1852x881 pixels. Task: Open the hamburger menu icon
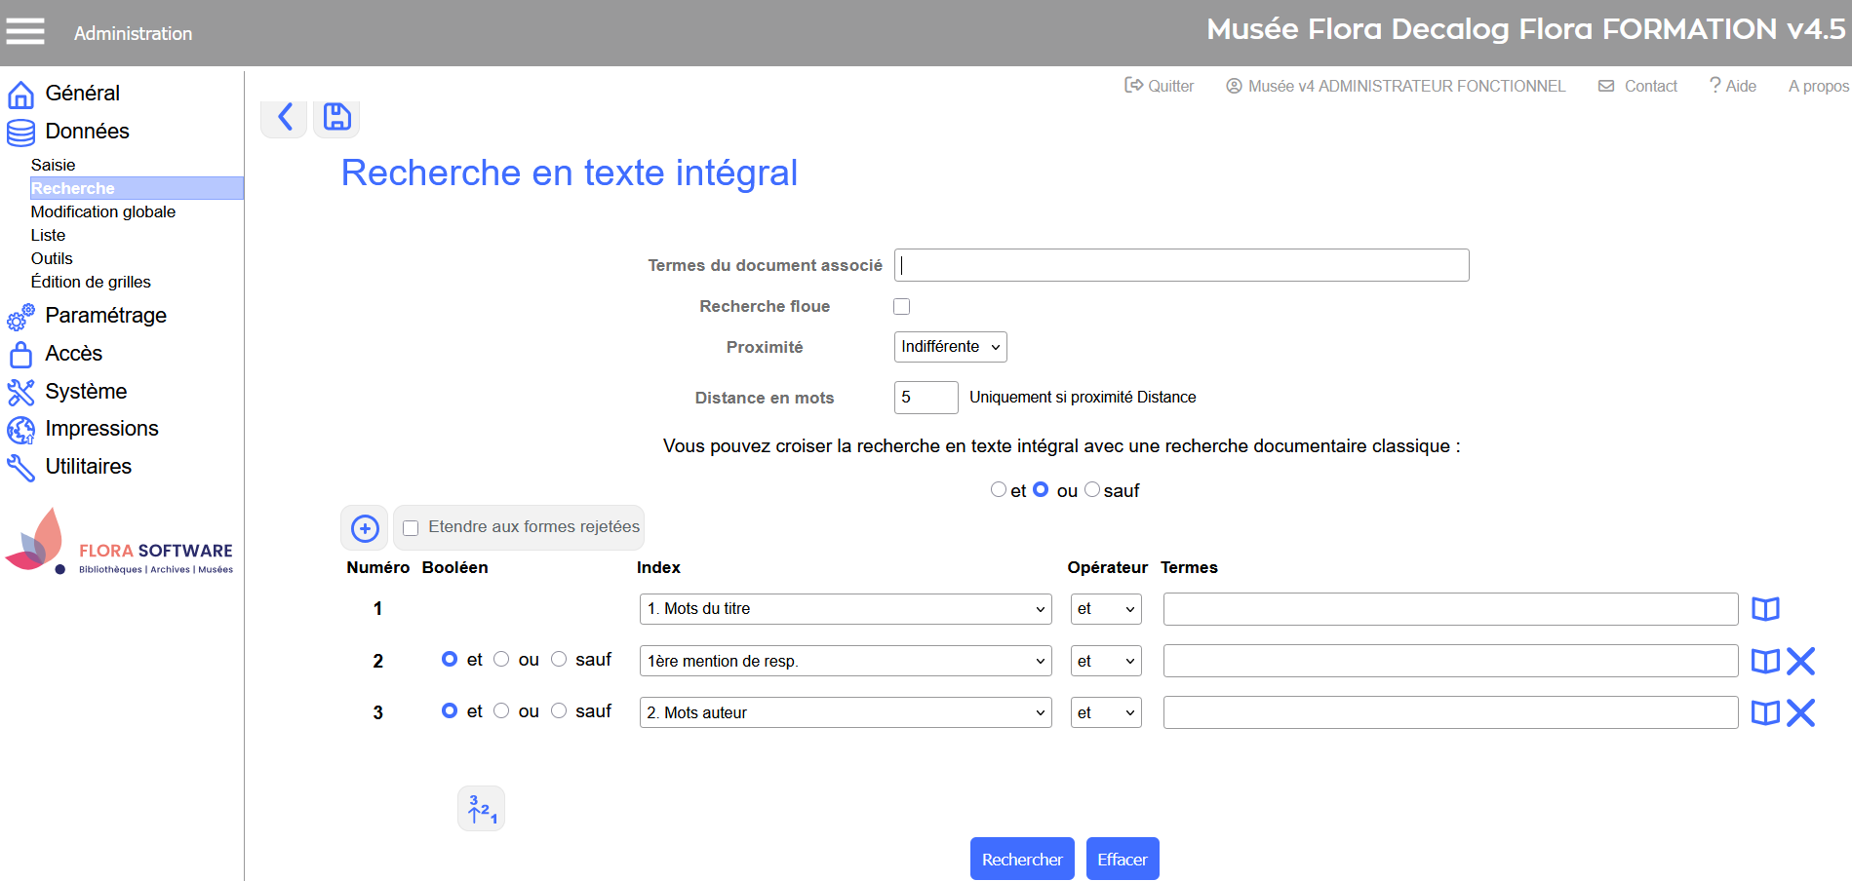[25, 32]
